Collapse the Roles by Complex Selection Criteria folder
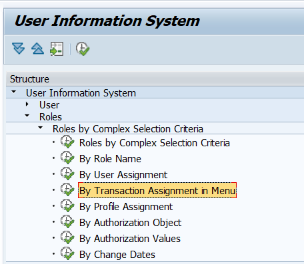 point(41,128)
